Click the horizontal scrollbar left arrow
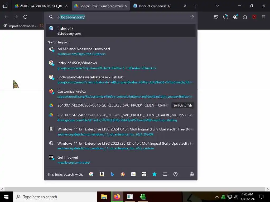The height and width of the screenshot is (202, 270). point(2,189)
